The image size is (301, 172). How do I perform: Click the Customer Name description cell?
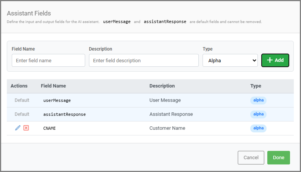(x=167, y=128)
